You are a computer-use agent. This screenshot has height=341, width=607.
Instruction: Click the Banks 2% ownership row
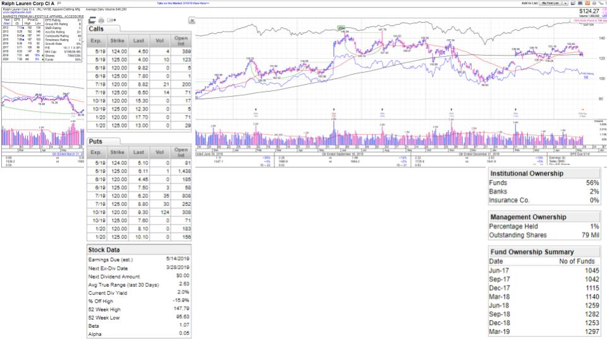click(x=544, y=191)
